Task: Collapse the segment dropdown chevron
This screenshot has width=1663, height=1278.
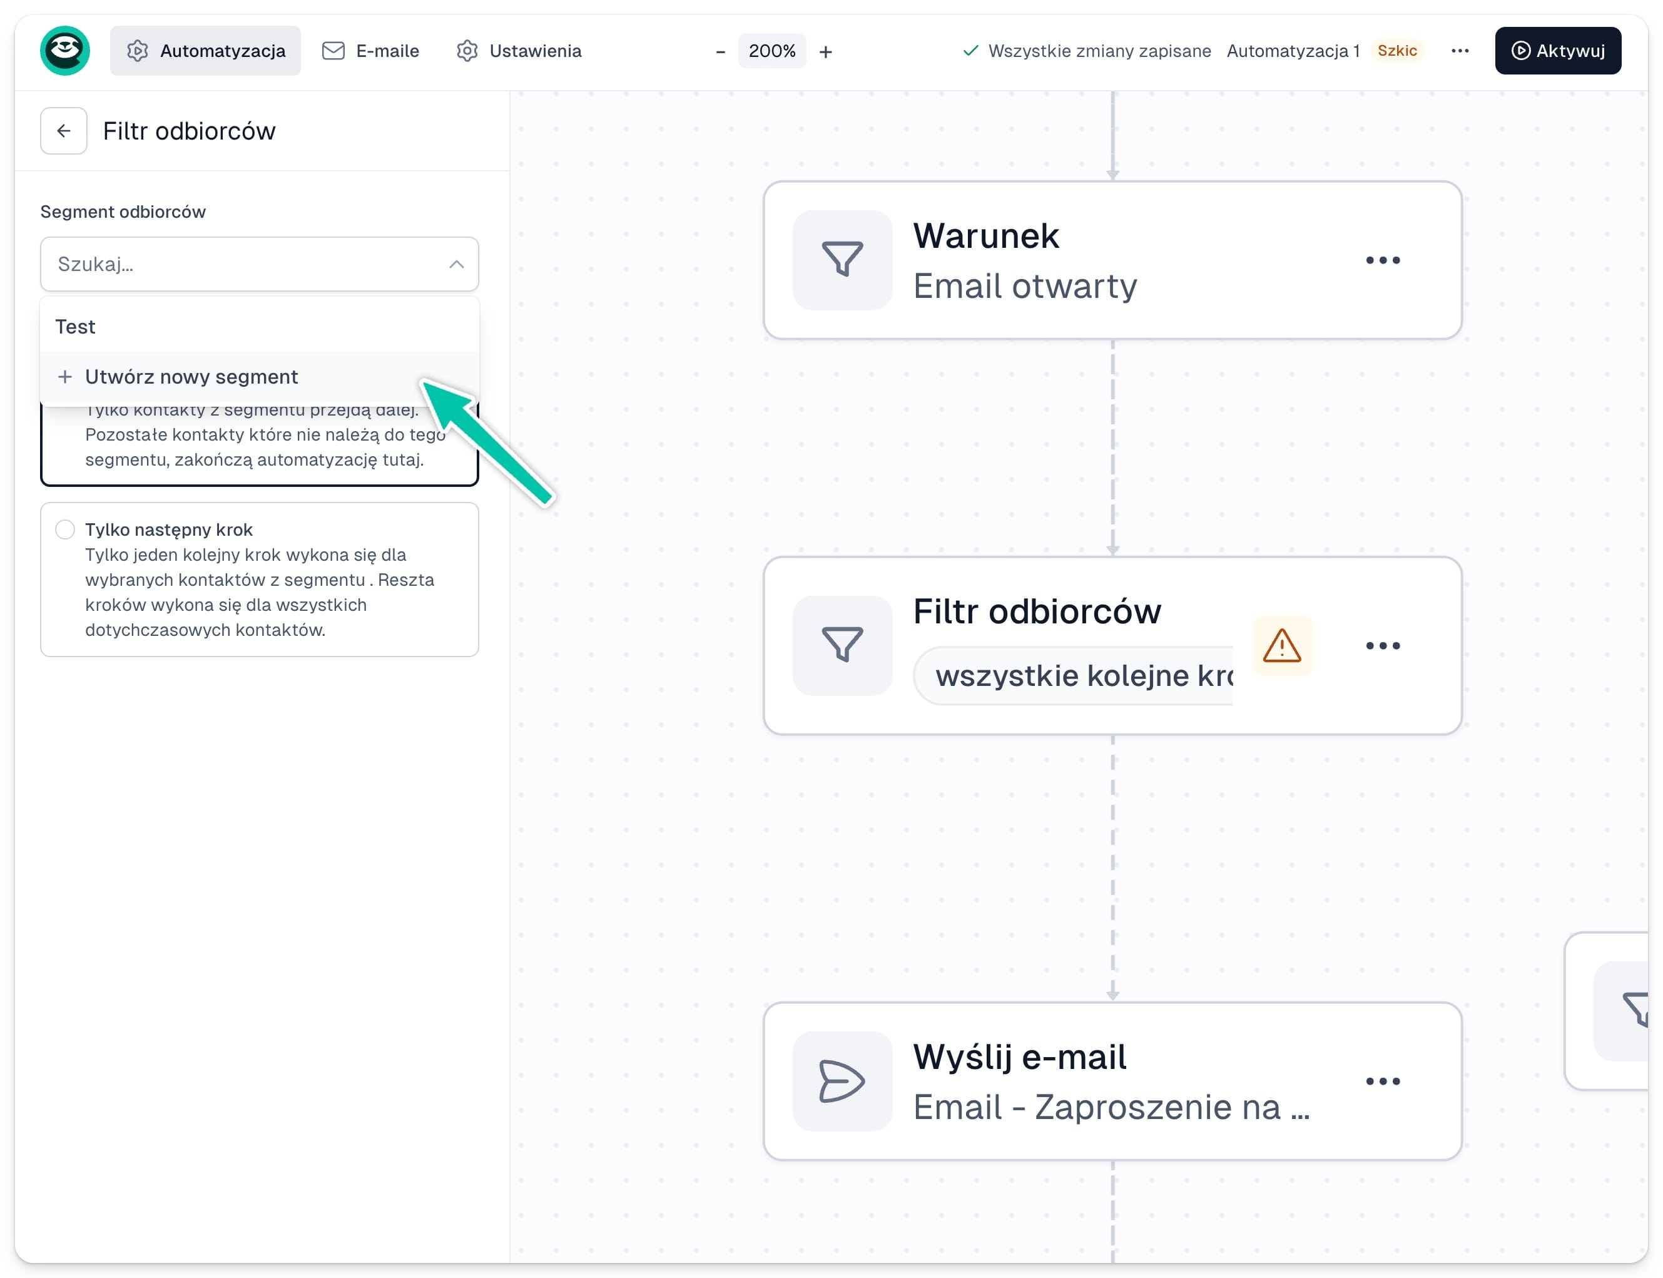Action: pyautogui.click(x=456, y=264)
